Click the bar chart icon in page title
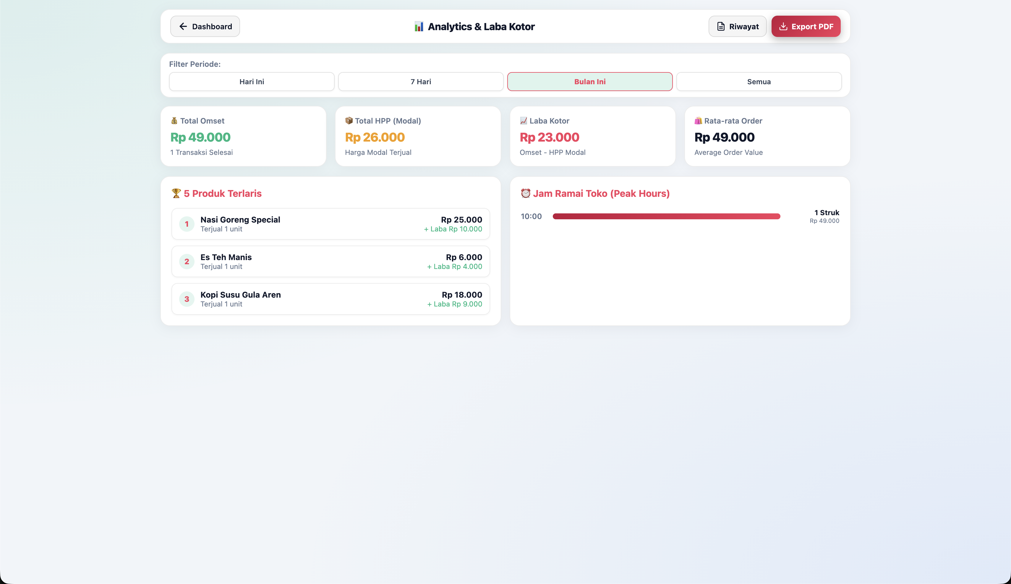Image resolution: width=1011 pixels, height=584 pixels. (419, 27)
